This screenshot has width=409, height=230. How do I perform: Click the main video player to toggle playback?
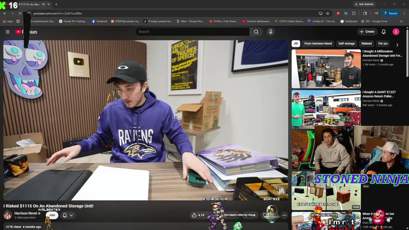point(146,120)
